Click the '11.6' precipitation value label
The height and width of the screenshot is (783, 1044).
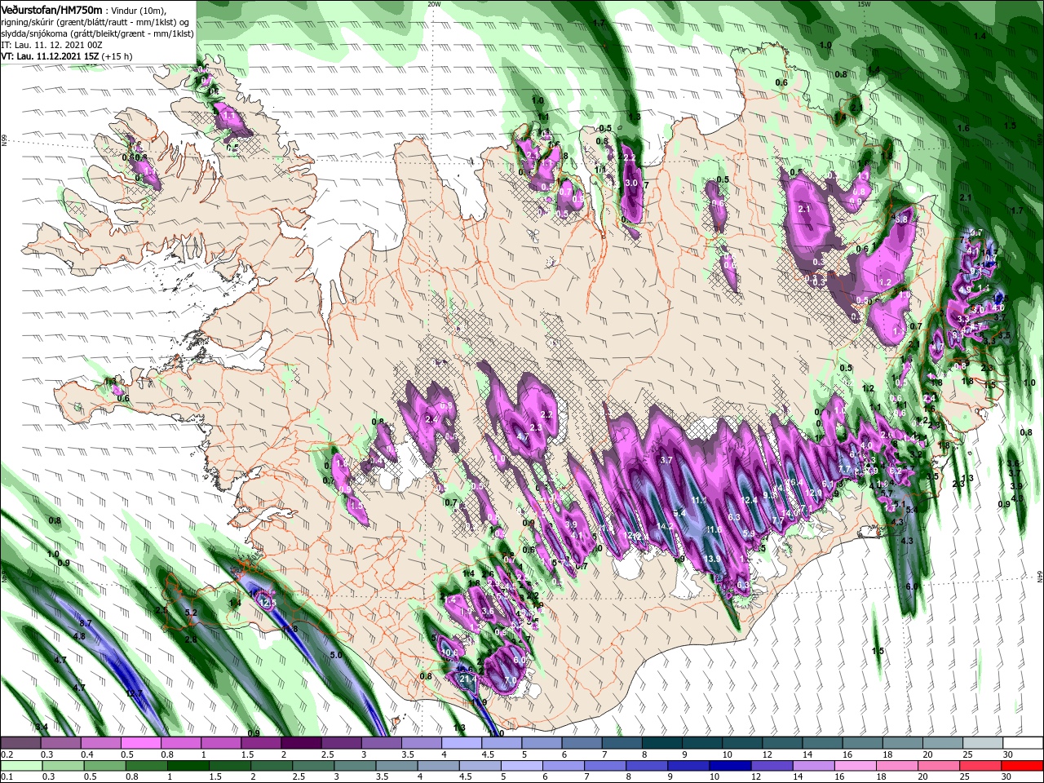point(714,529)
